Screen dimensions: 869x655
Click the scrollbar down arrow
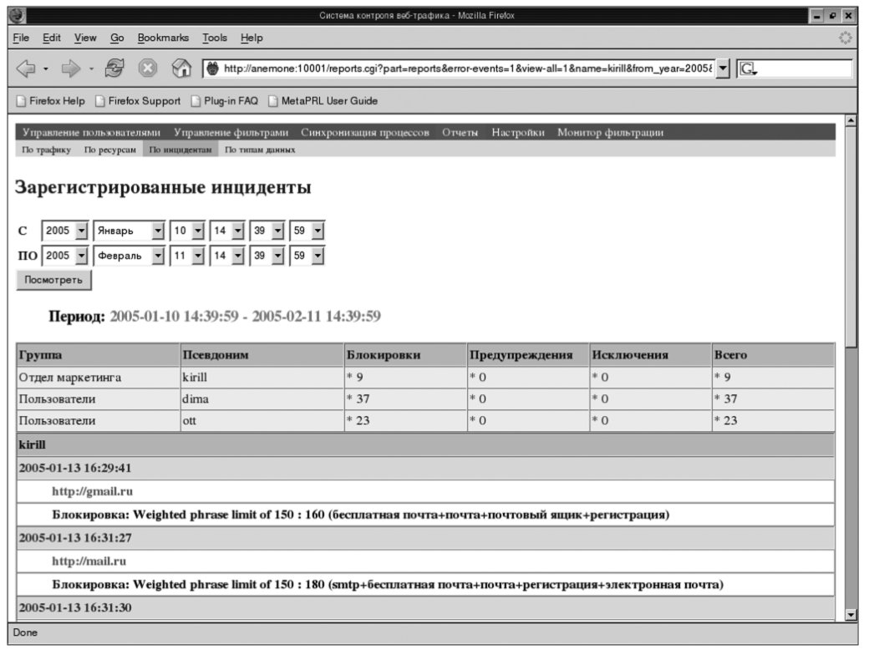click(x=851, y=615)
